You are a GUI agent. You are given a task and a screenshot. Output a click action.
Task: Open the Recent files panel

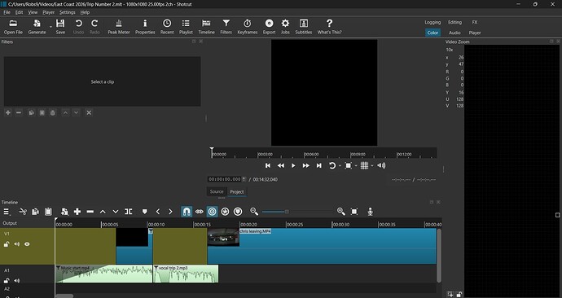(167, 27)
